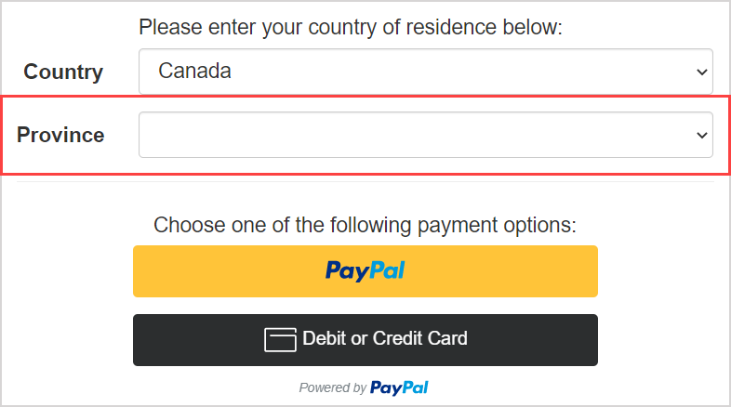Click the country of residence instruction text

tap(351, 27)
